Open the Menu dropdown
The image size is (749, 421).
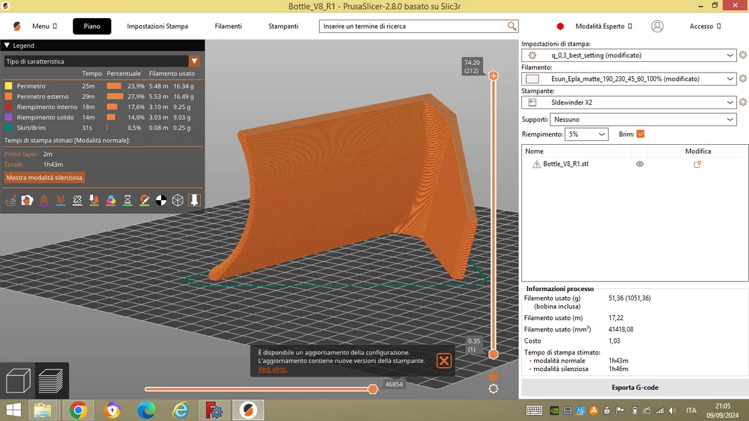click(44, 26)
